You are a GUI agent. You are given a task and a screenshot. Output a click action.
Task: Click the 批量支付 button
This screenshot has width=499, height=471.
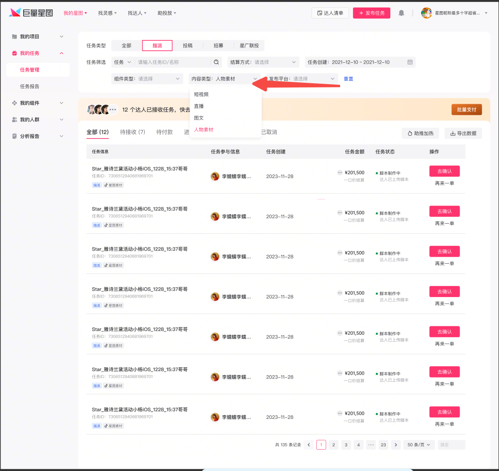click(466, 110)
